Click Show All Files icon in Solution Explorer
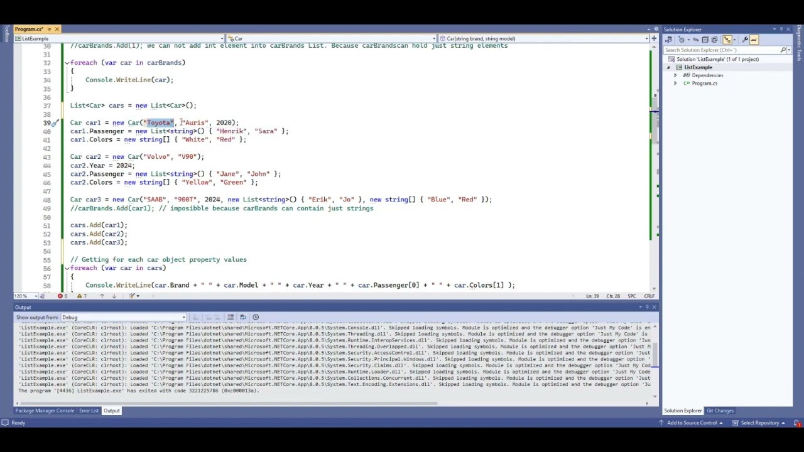Viewport: 804px width, 452px height. point(714,40)
